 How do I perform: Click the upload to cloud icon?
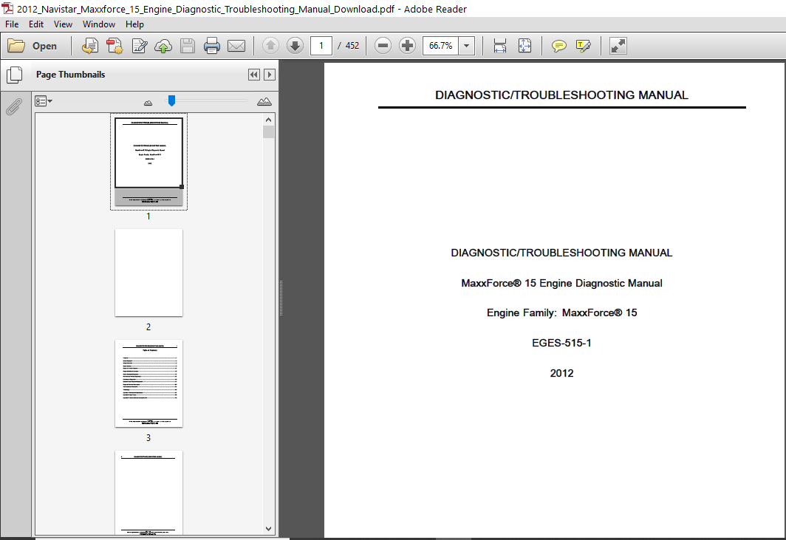coord(163,46)
